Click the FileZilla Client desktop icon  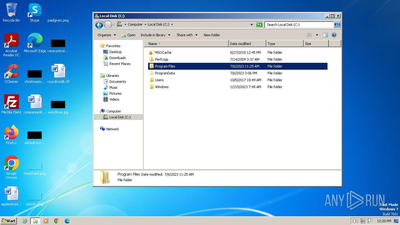(11, 104)
